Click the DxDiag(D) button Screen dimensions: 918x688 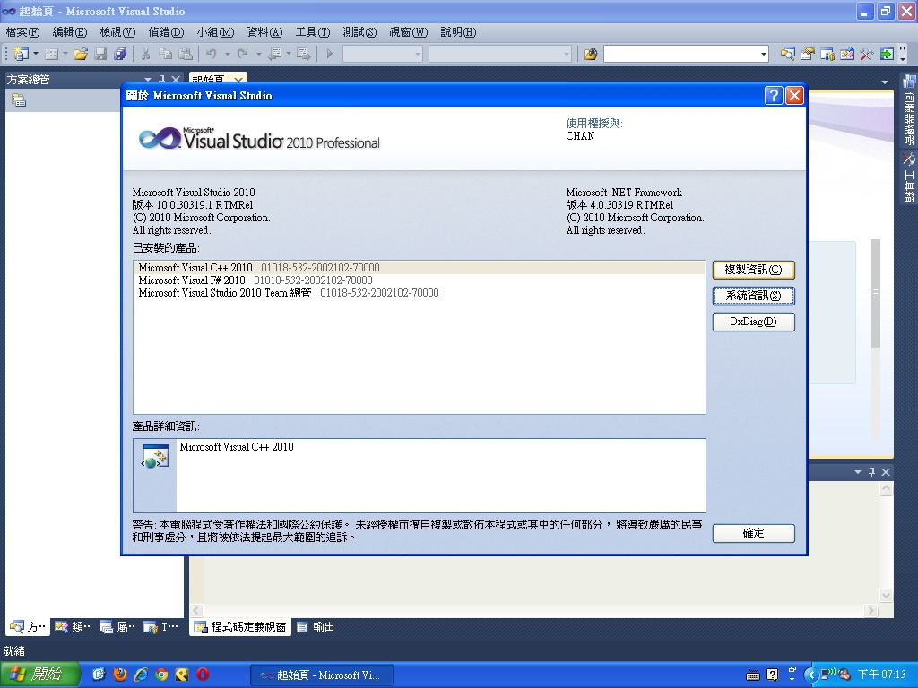tap(753, 322)
